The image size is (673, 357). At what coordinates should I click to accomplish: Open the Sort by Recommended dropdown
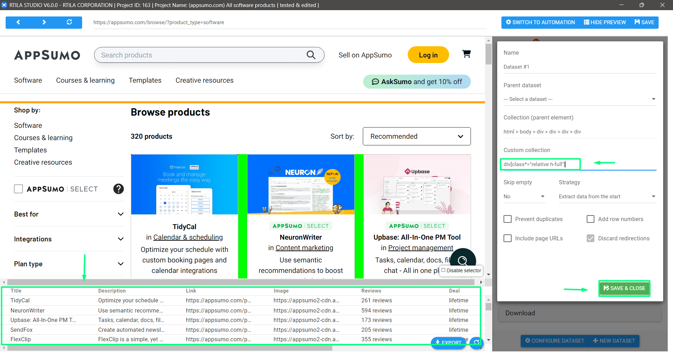417,136
